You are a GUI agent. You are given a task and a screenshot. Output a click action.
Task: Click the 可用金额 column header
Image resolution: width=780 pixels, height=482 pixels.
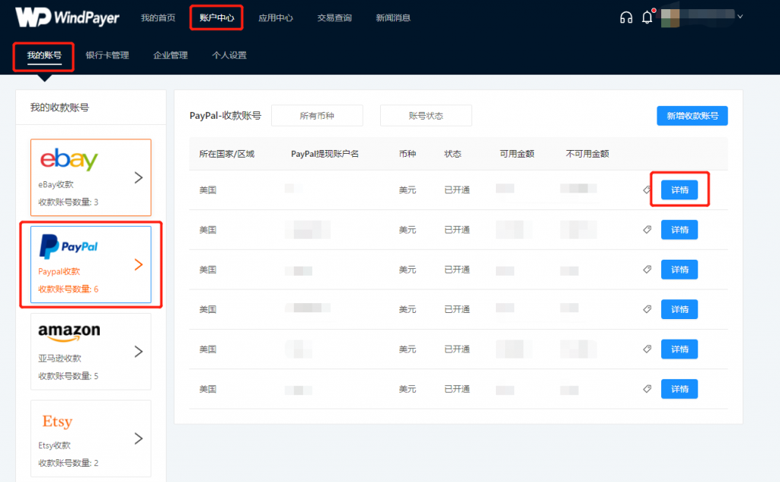(x=517, y=154)
